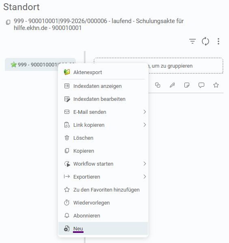The height and width of the screenshot is (243, 229).
Task: Click the comment bubble icon in column header
Action: [x=201, y=85]
